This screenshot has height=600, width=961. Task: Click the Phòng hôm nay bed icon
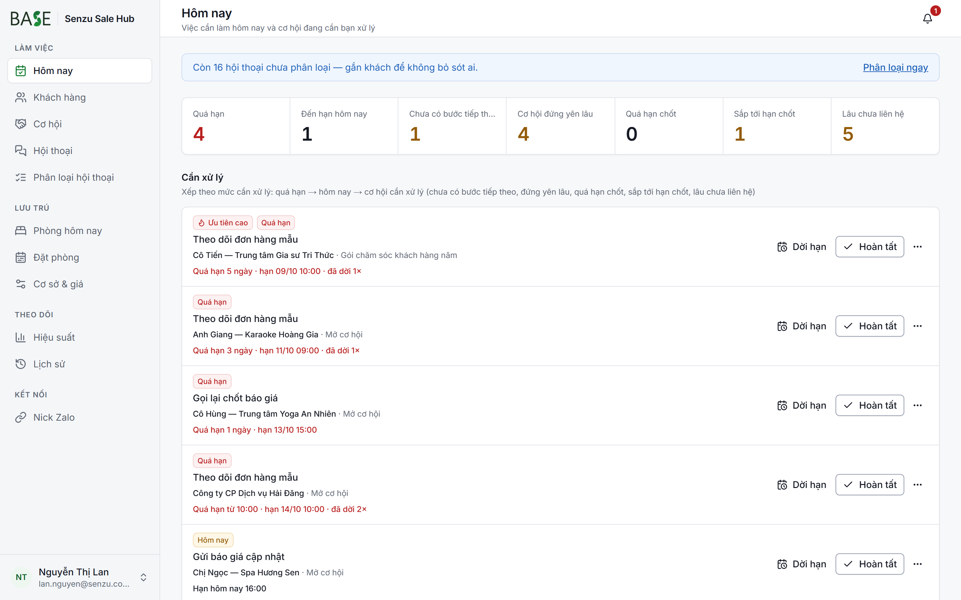21,231
